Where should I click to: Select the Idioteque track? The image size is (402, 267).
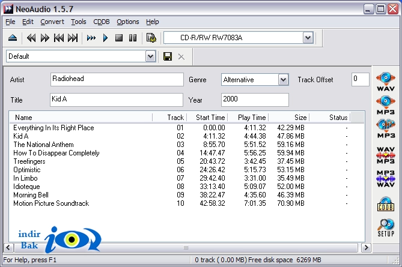pos(26,187)
